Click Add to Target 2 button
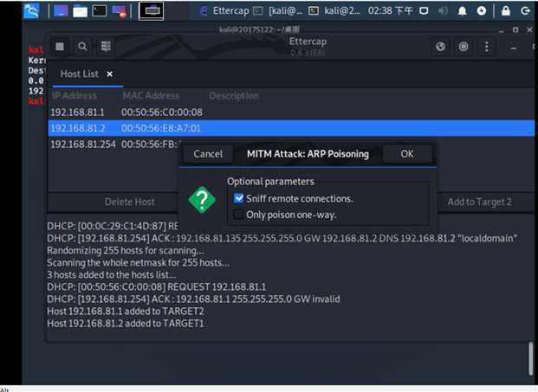Viewport: 538px width, 392px height. pyautogui.click(x=479, y=202)
